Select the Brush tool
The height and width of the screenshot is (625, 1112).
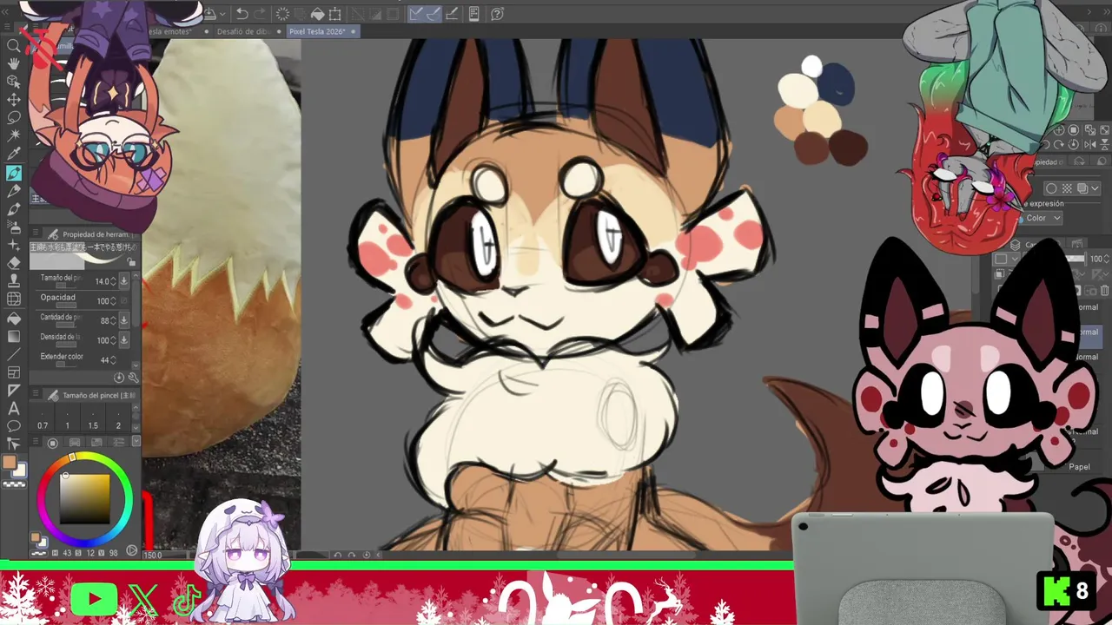[13, 209]
